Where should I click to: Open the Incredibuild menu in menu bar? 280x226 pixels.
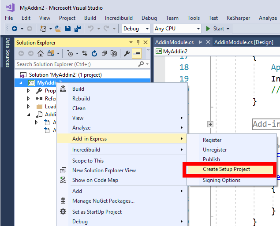pos(119,18)
